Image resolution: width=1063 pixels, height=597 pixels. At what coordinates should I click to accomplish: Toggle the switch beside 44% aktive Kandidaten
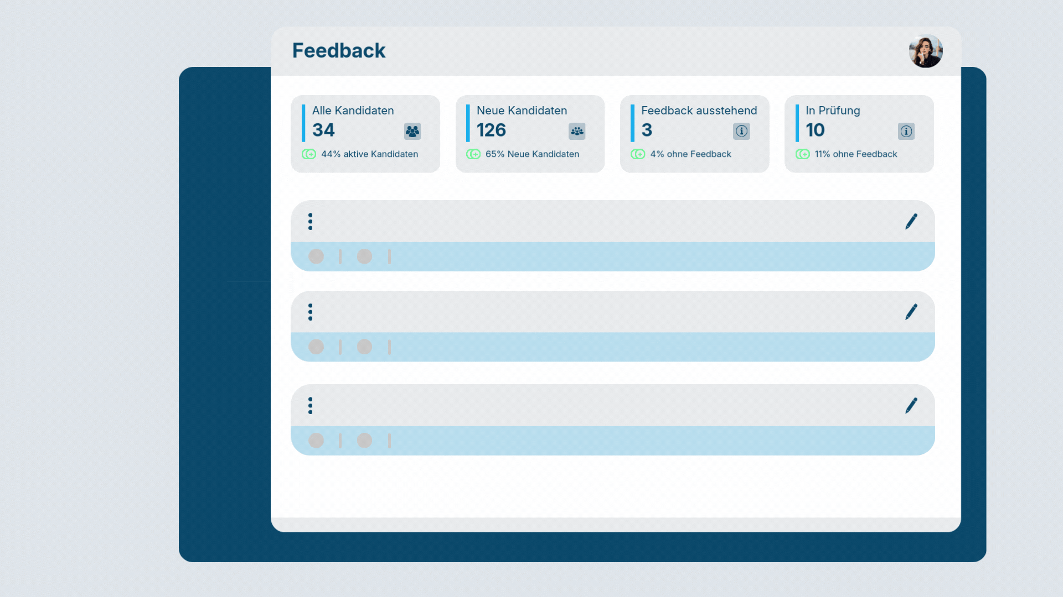point(309,154)
